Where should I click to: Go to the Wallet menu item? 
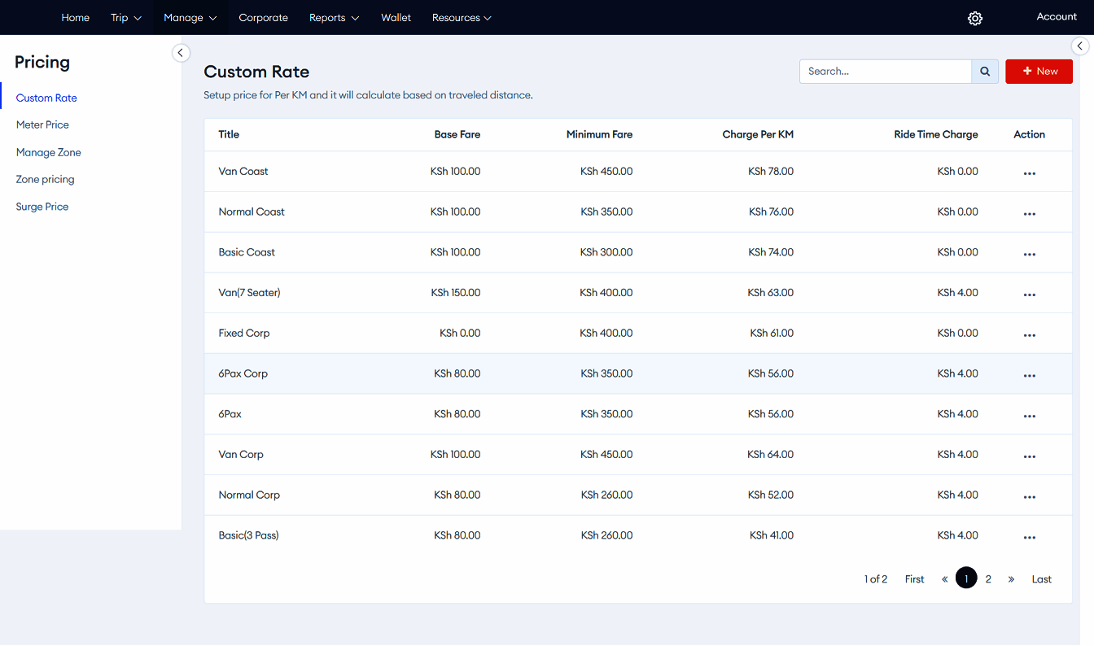(396, 18)
